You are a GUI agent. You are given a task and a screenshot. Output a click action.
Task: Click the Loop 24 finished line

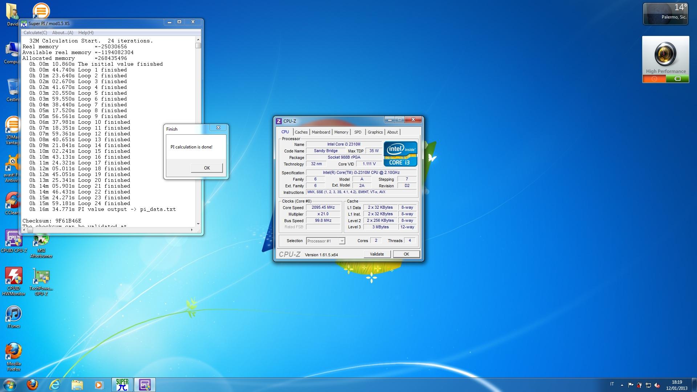tap(80, 203)
